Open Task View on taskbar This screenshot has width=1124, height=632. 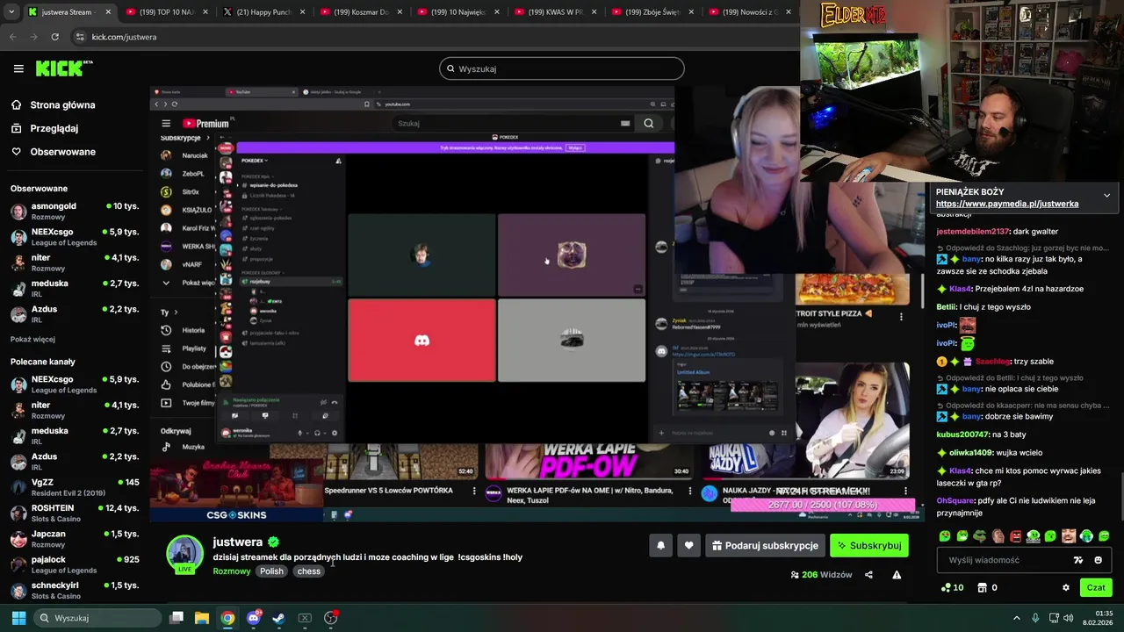coord(176,618)
